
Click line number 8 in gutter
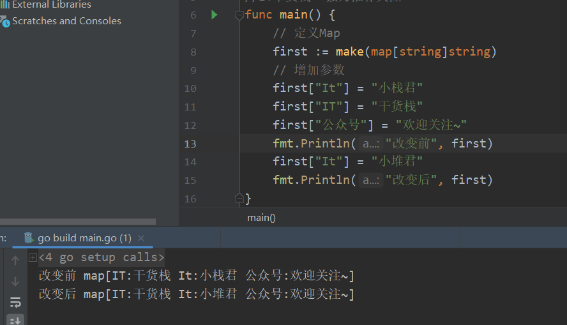(x=193, y=52)
